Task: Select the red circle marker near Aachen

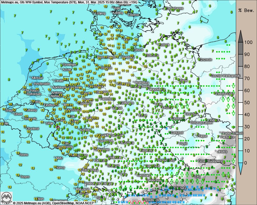Action: click(x=58, y=127)
